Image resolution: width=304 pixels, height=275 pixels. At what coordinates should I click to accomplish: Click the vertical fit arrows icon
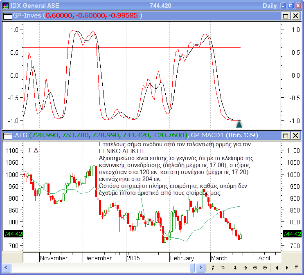coord(235,268)
